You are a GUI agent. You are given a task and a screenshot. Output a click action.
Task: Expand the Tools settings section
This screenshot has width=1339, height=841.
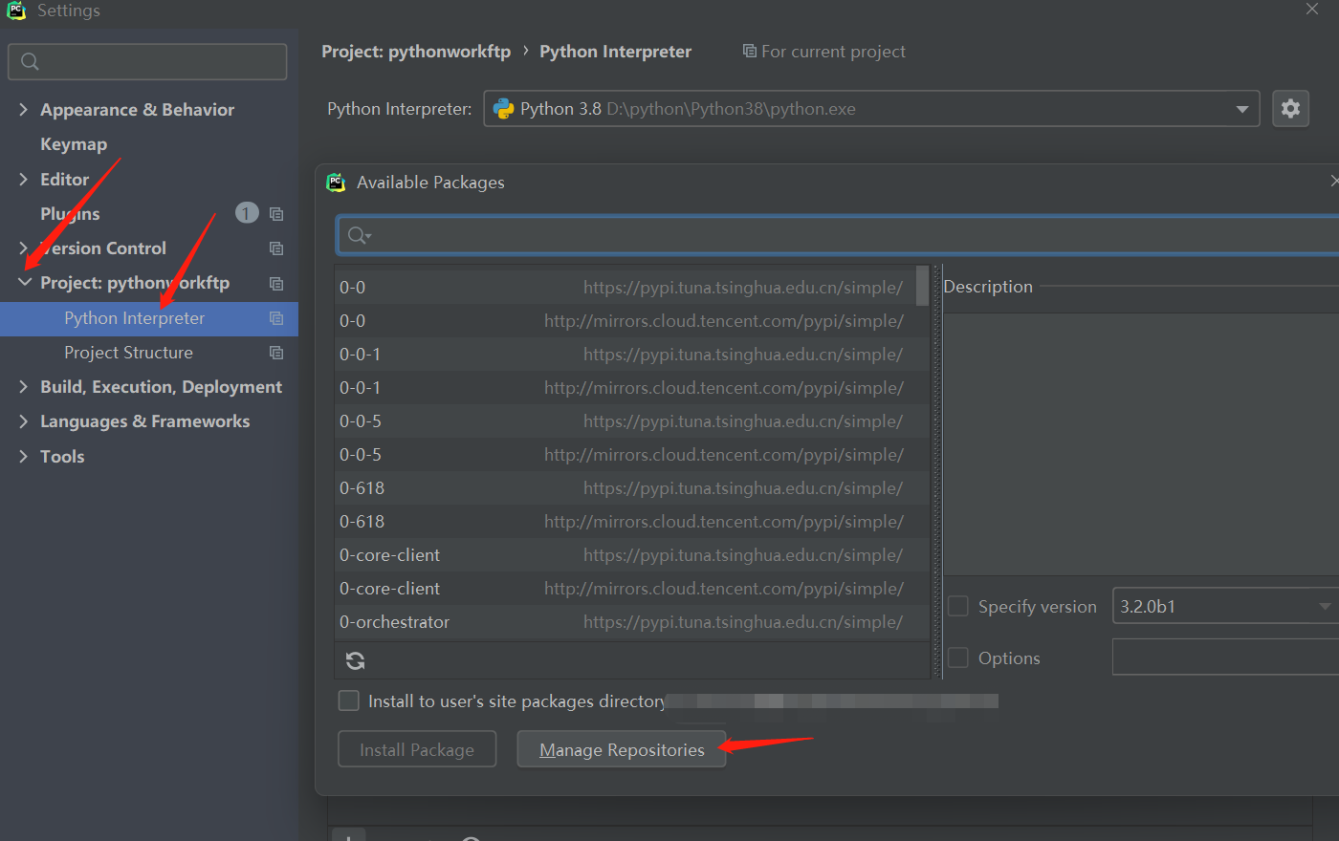tap(23, 457)
